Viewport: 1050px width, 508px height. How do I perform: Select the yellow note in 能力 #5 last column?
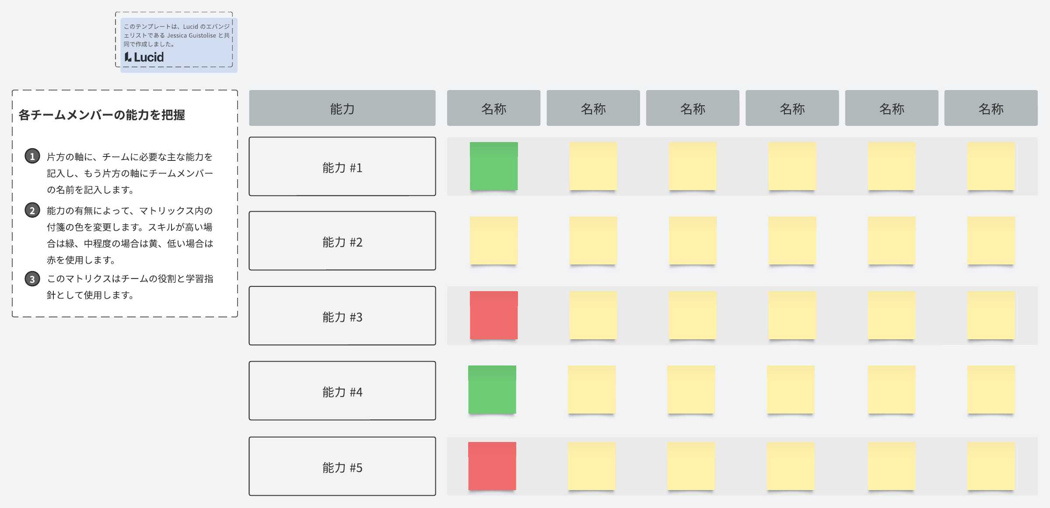(991, 466)
